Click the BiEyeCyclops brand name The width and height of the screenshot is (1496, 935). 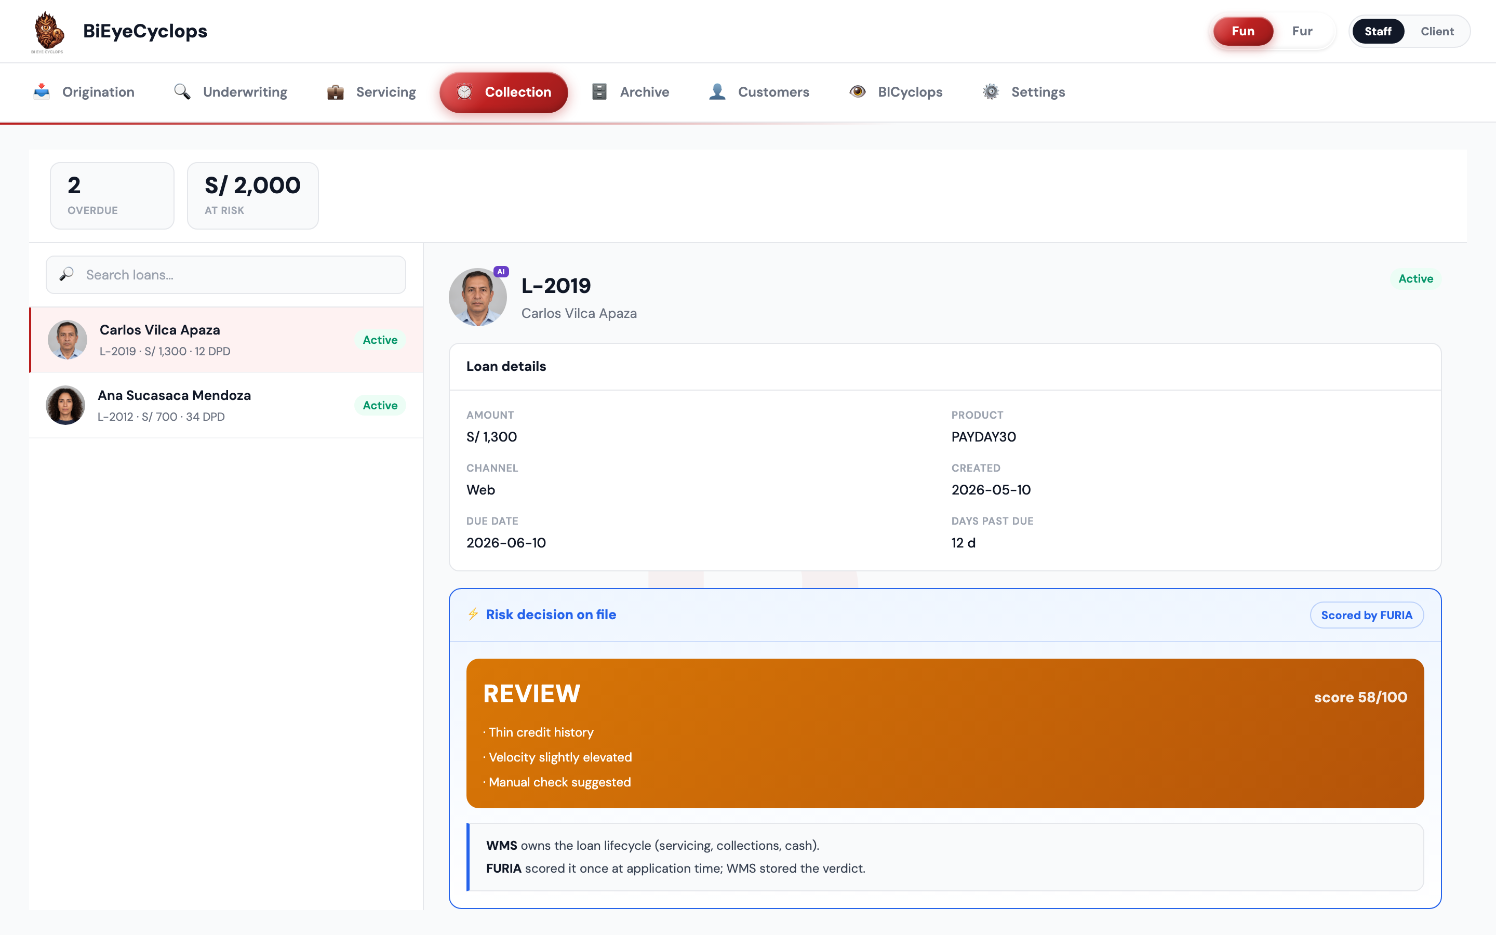point(145,31)
